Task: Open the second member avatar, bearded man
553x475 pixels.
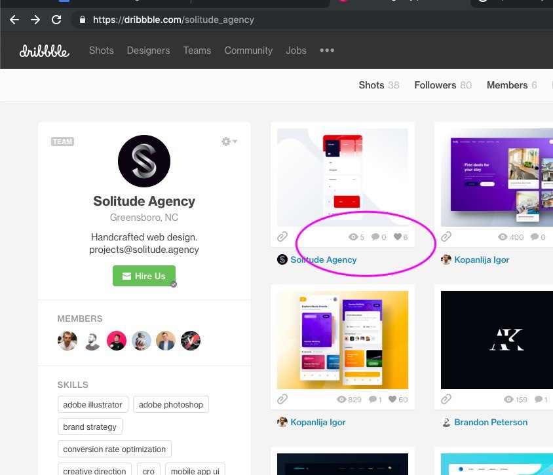Action: [x=92, y=341]
